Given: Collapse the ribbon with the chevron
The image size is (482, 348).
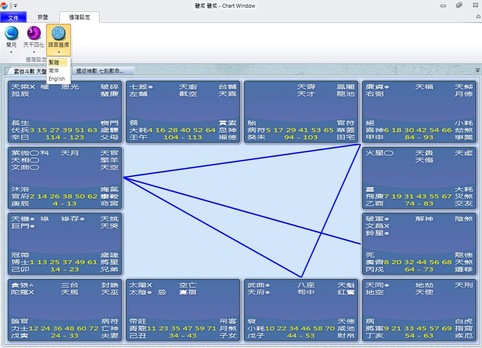Looking at the screenshot, I should pos(478,17).
